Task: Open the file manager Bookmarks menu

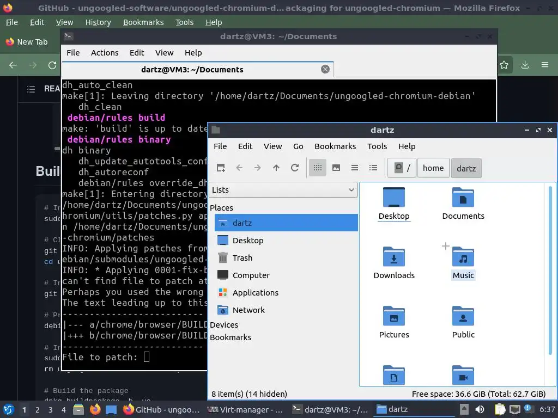Action: [335, 146]
